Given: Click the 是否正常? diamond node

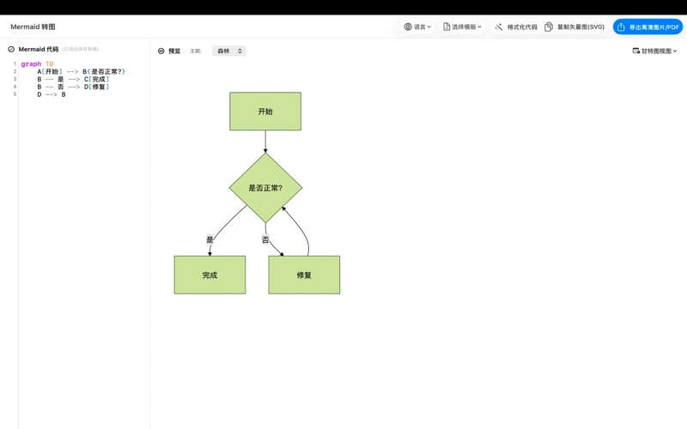Looking at the screenshot, I should click(x=265, y=188).
